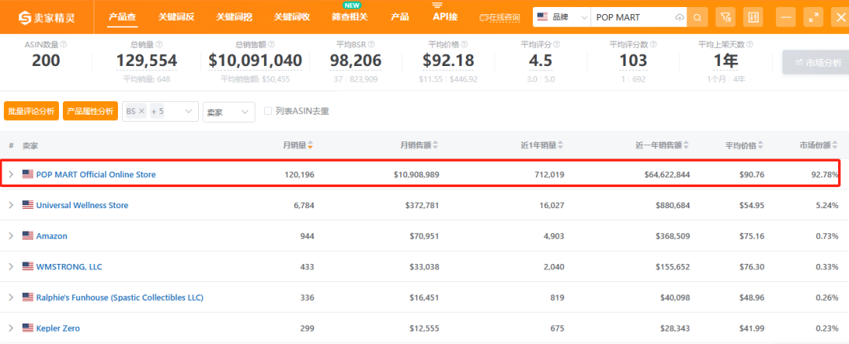Image resolution: width=849 pixels, height=344 pixels.
Task: Click the total sales value 129,554
Action: click(x=146, y=61)
